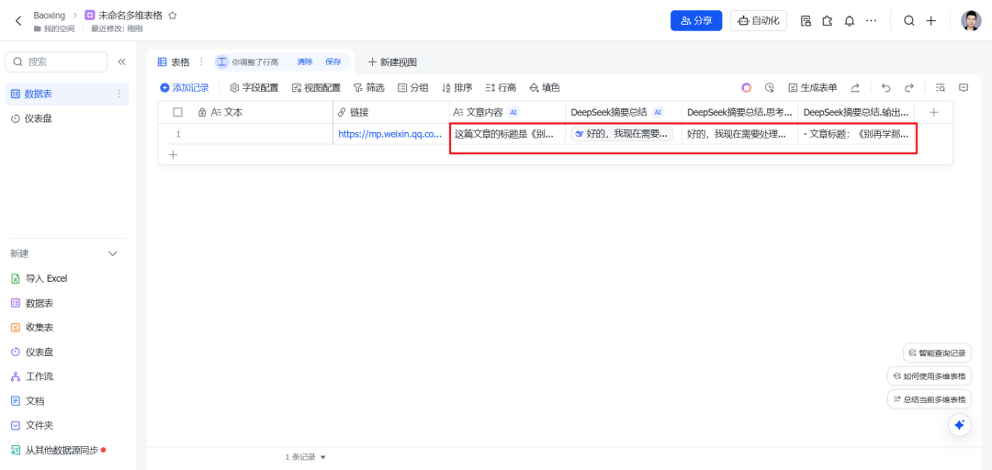Click 生成表单 to generate a form
This screenshot has height=470, width=992.
click(812, 88)
